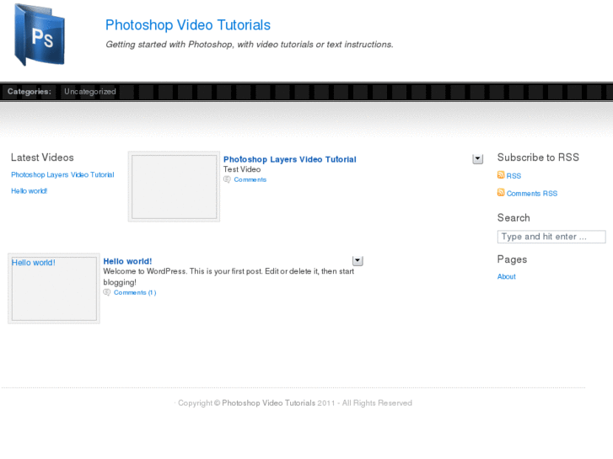Image resolution: width=613 pixels, height=459 pixels.
Task: Open Hello world! post title heading
Action: [127, 261]
